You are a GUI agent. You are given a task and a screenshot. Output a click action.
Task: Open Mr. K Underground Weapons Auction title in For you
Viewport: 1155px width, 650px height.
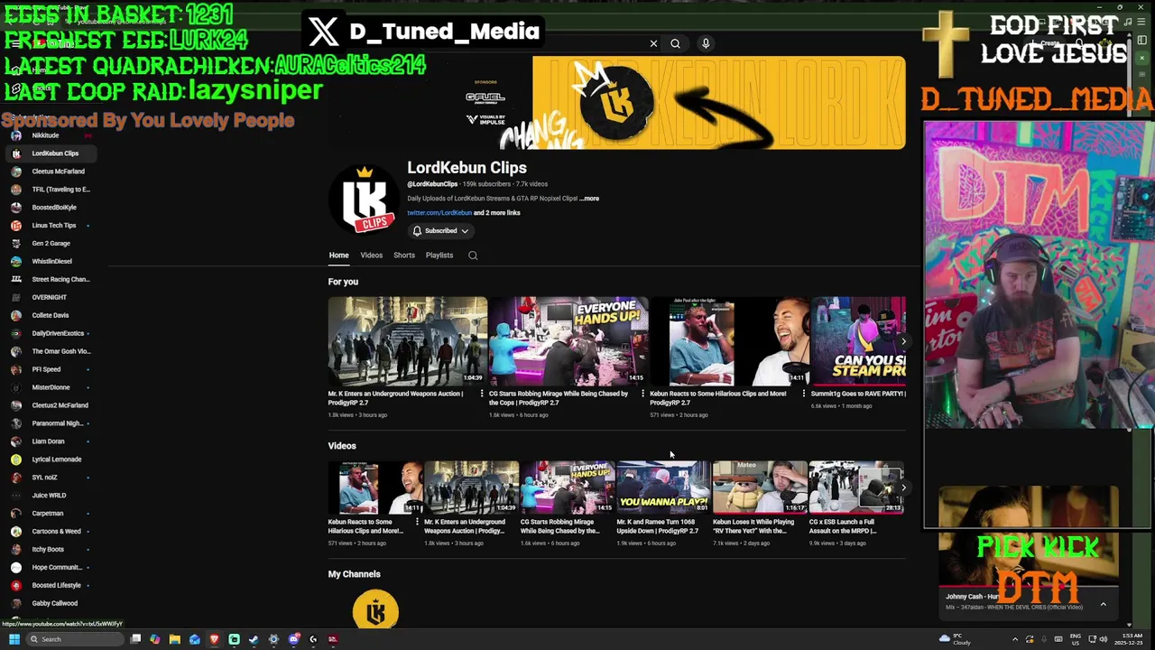coord(397,398)
